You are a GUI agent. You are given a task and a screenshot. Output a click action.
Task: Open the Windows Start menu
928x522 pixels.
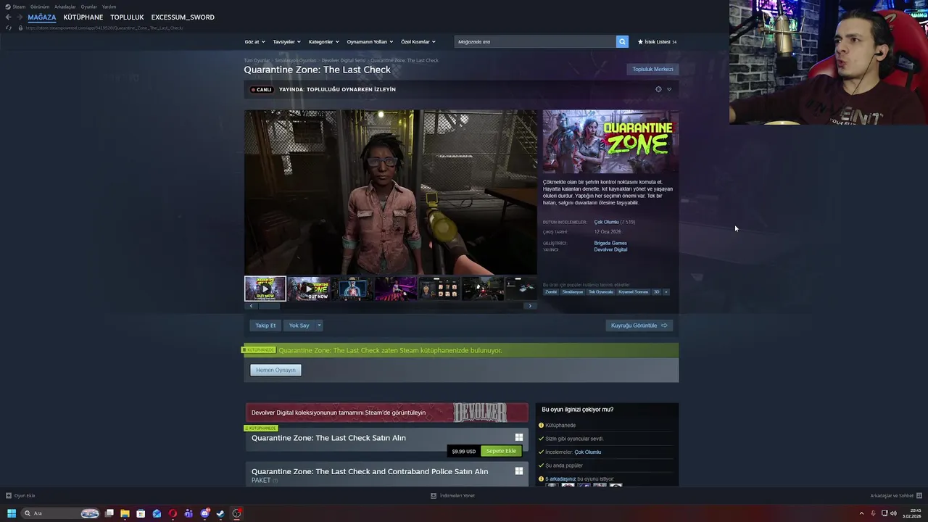pos(11,513)
